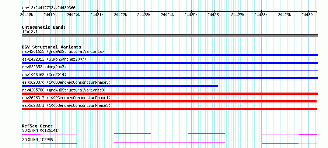Screen dimensions: 328x148
Task: Open the esv2422312 SimonSanchez2007 variant label
Action: point(54,59)
